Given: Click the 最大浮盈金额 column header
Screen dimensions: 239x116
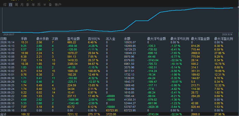Looking at the screenshot, I should [x=201, y=39].
